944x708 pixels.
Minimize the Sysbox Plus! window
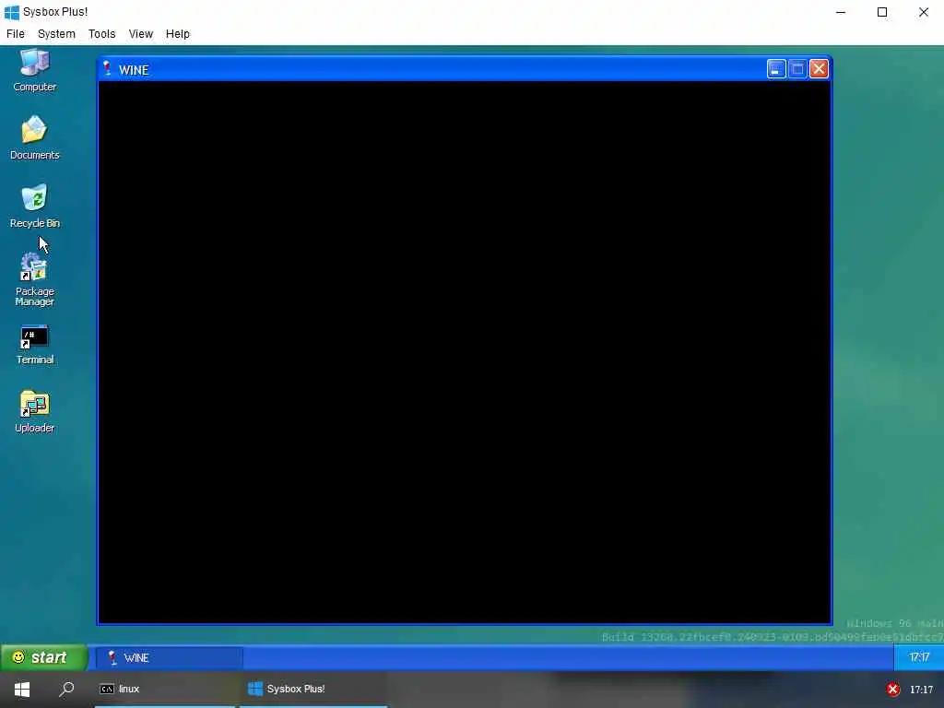click(x=841, y=12)
